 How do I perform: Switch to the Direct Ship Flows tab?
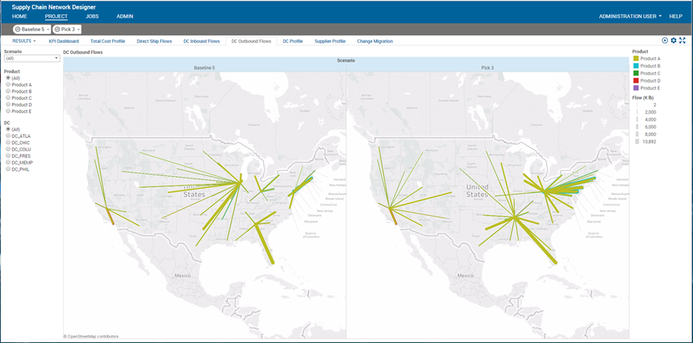(x=154, y=41)
